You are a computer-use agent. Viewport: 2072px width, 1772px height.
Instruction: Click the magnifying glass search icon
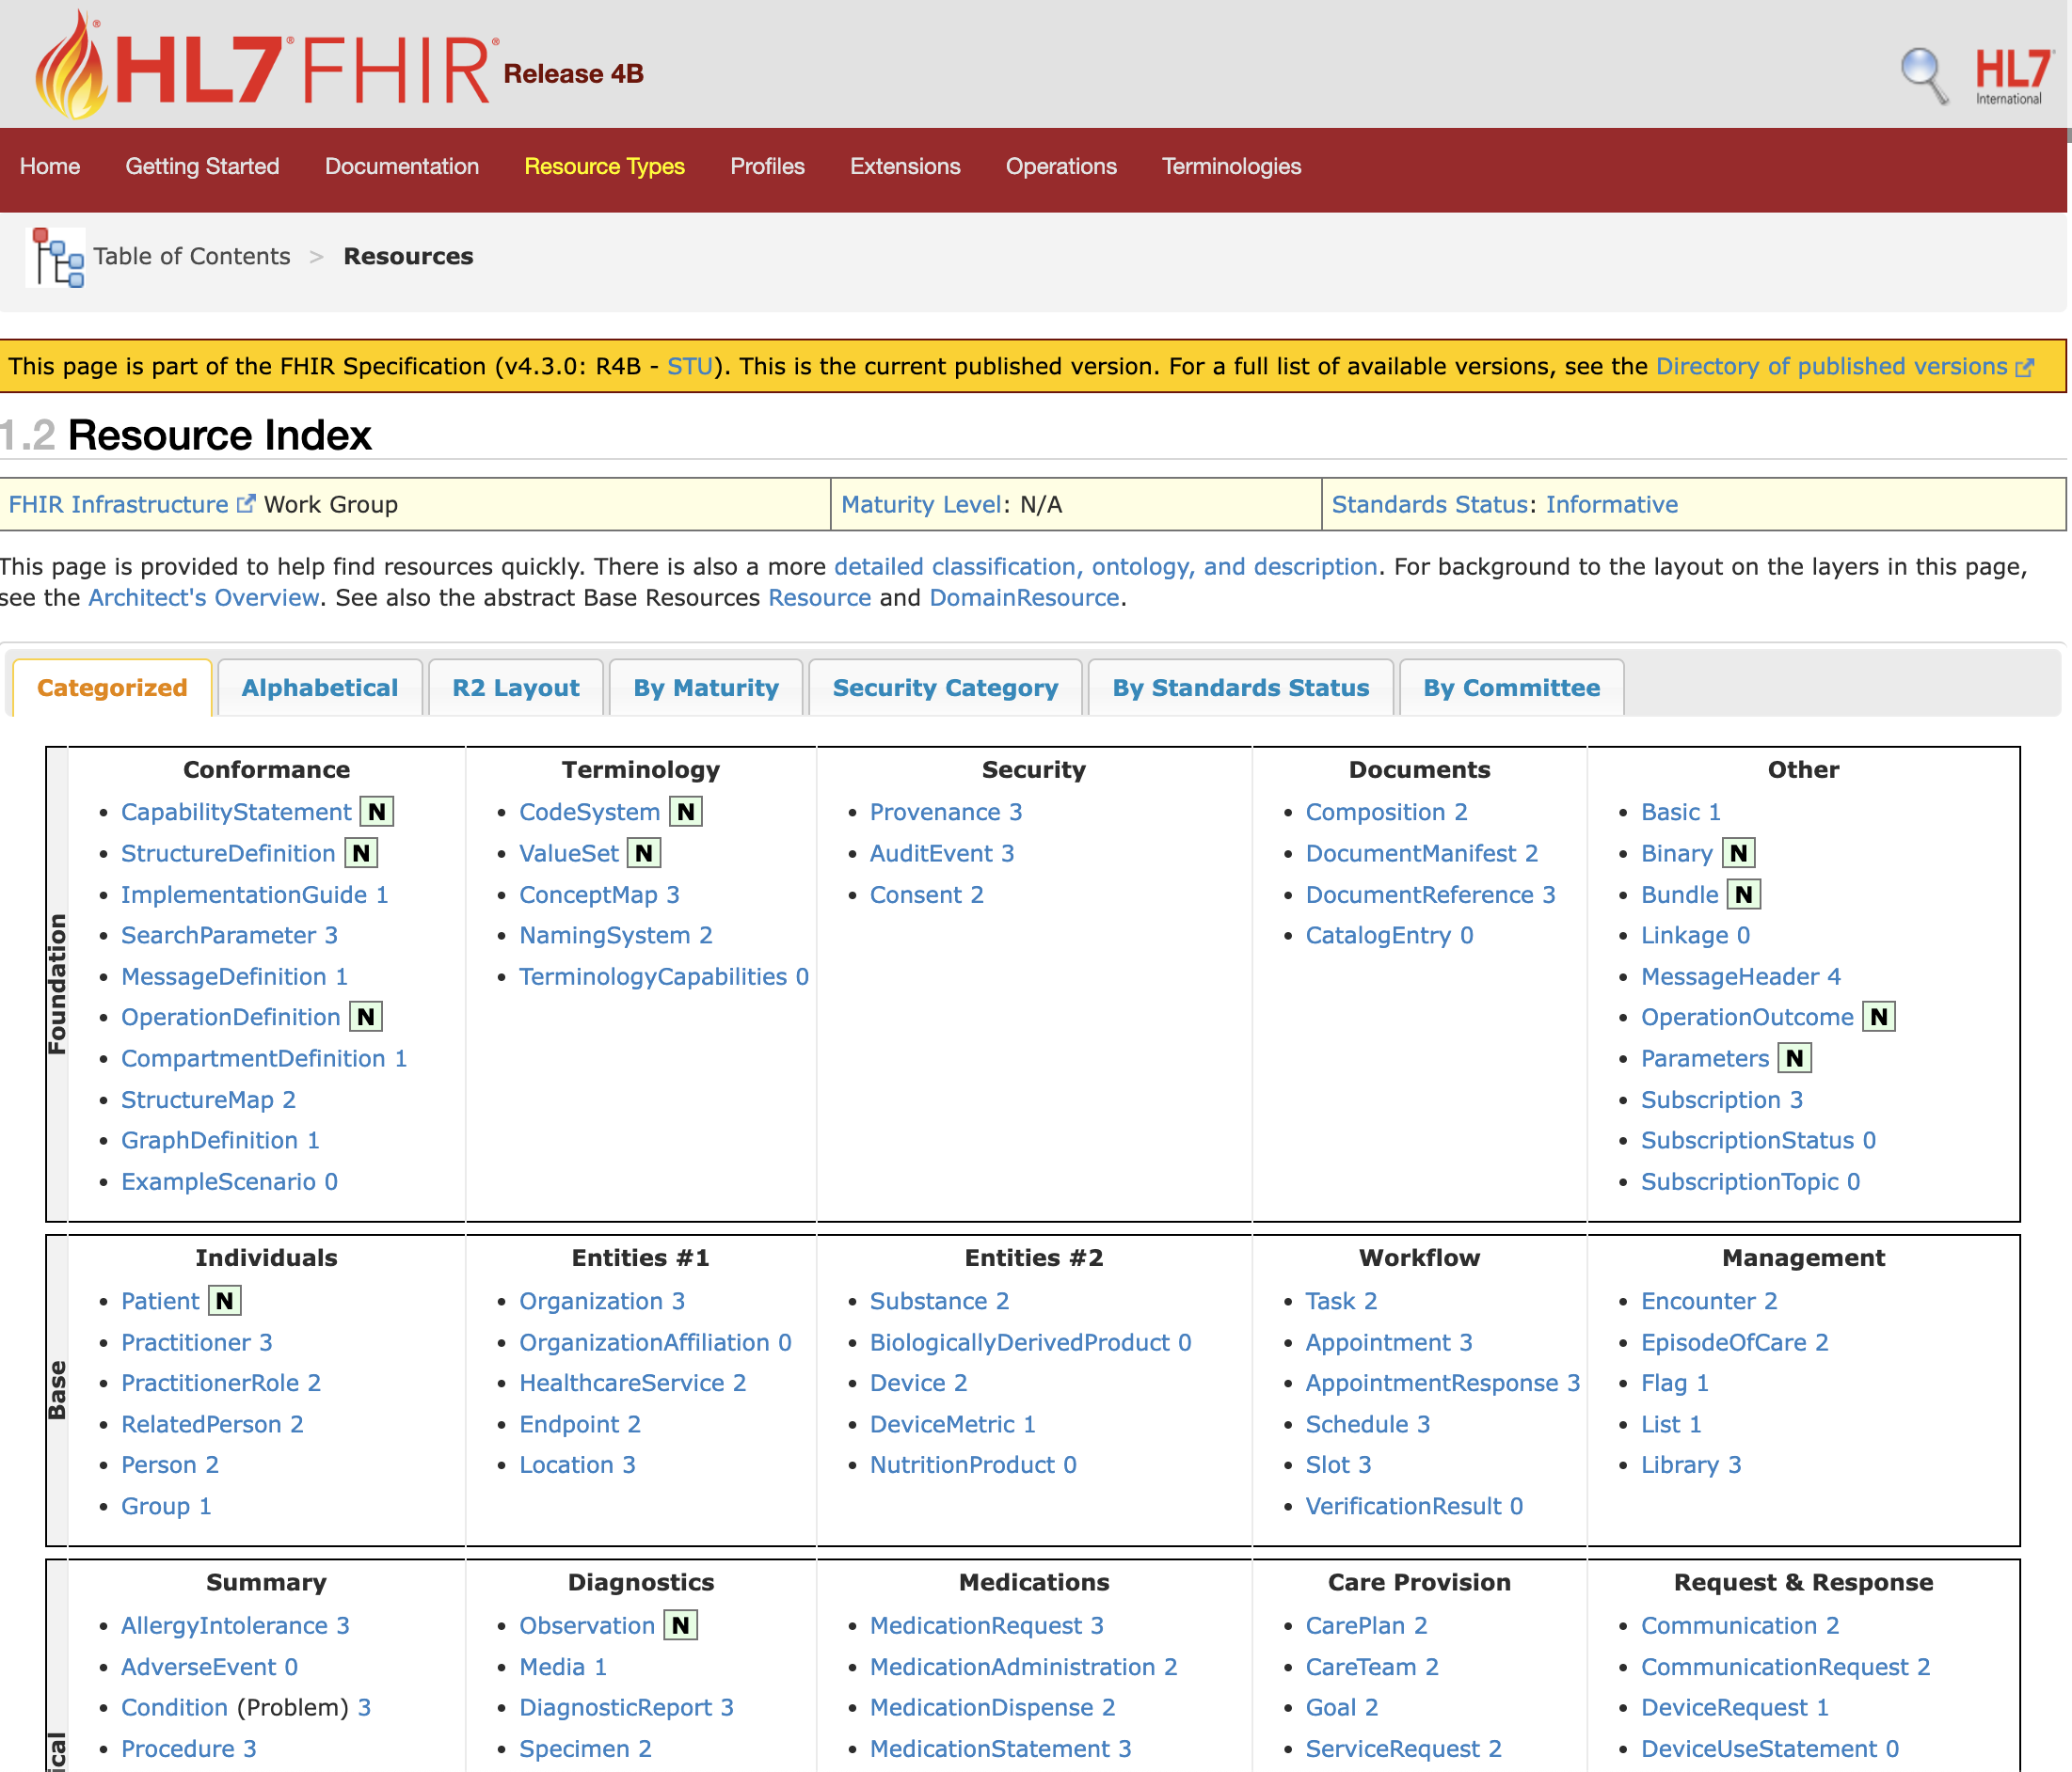click(1923, 75)
